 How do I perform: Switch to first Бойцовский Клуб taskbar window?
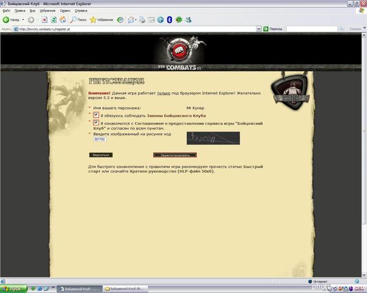tap(80, 289)
